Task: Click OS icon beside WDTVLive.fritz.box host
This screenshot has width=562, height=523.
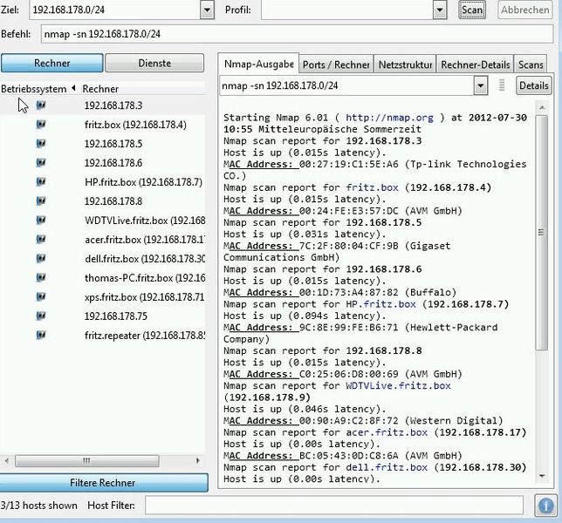Action: (x=41, y=220)
